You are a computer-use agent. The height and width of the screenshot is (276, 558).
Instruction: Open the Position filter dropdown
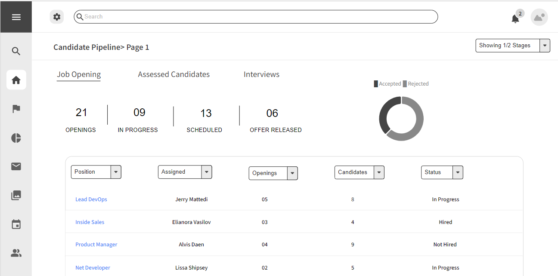96,172
